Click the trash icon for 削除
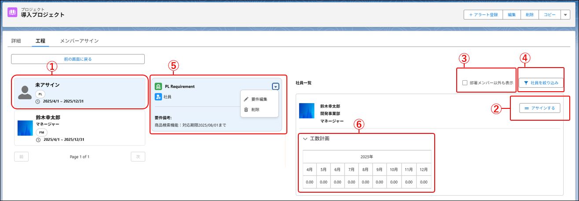Image resolution: width=579 pixels, height=201 pixels. point(246,109)
